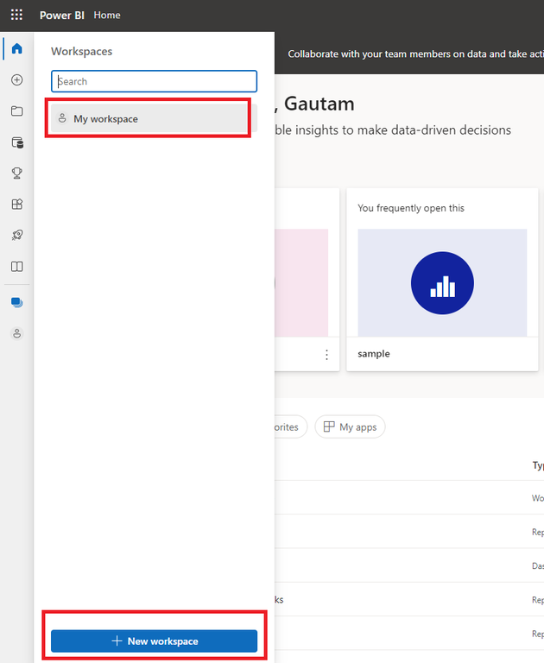The width and height of the screenshot is (544, 663).
Task: Open the Metrics trophy icon
Action: 17,173
